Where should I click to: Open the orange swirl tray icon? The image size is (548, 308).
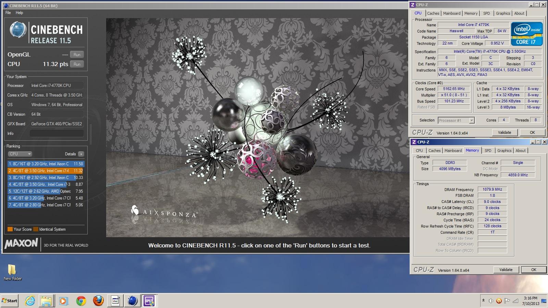click(x=499, y=301)
